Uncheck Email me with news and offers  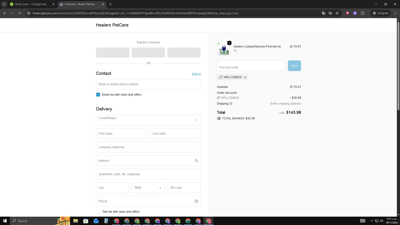pos(98,95)
